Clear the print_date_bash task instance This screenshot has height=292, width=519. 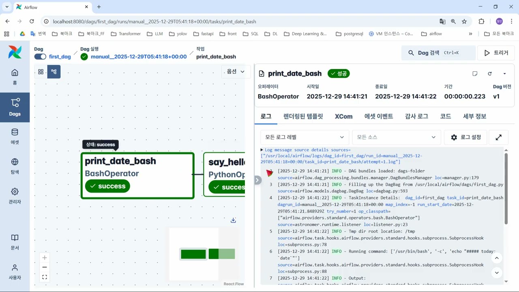[490, 73]
